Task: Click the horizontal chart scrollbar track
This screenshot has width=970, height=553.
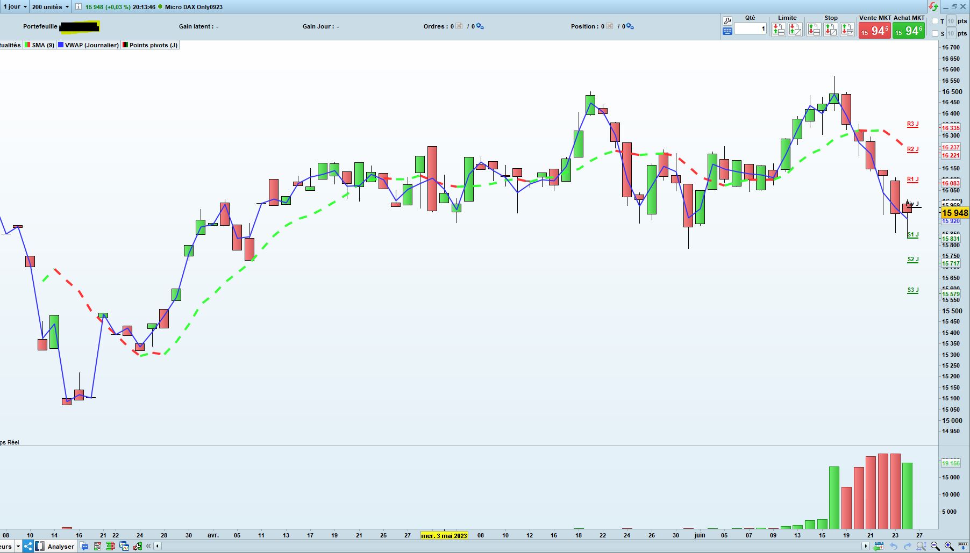Action: 511,547
